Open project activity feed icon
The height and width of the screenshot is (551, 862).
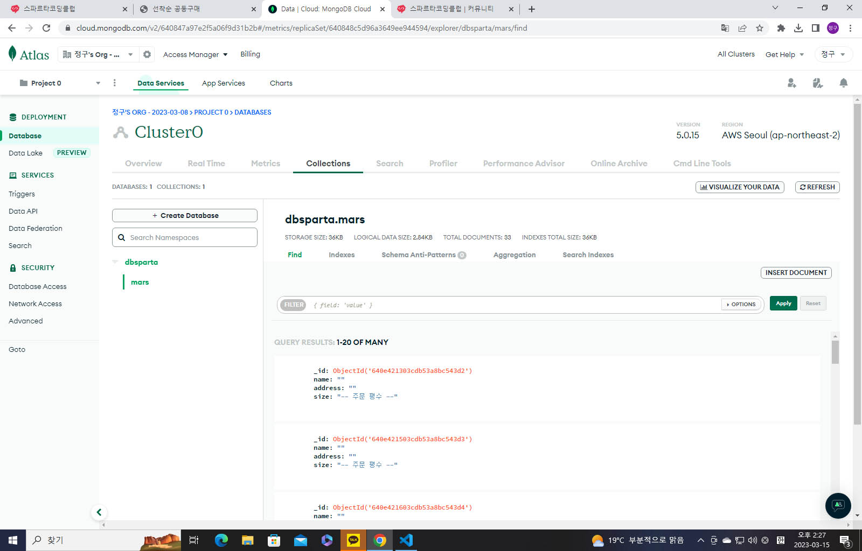(x=817, y=83)
